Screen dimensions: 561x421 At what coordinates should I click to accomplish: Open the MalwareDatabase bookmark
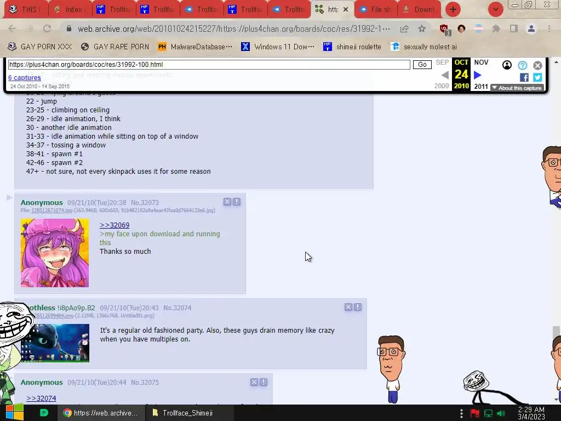195,47
